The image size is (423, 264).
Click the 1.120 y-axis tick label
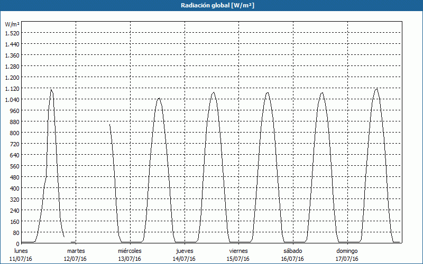[12, 88]
